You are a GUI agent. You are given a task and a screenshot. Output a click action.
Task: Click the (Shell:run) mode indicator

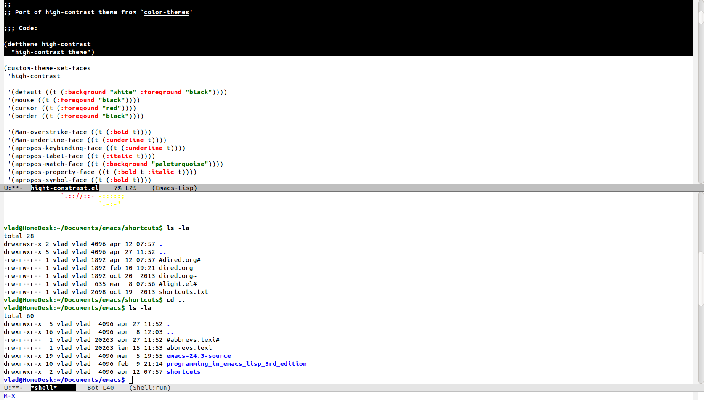click(150, 388)
